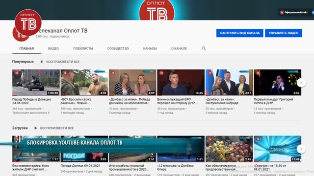
Task: Open the Лепс concert 3:52 thumbnail
Action: pyautogui.click(x=277, y=83)
